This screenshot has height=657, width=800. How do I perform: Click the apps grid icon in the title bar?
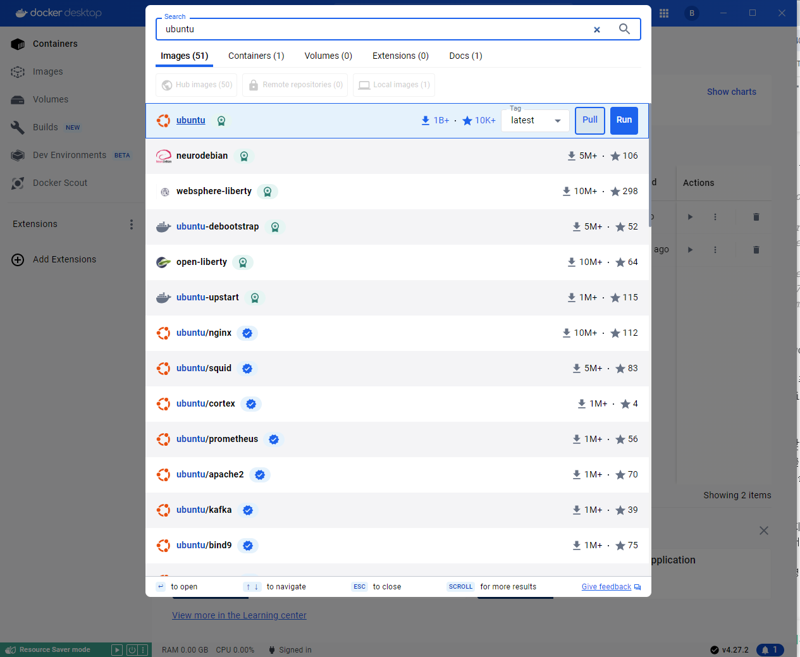(664, 13)
